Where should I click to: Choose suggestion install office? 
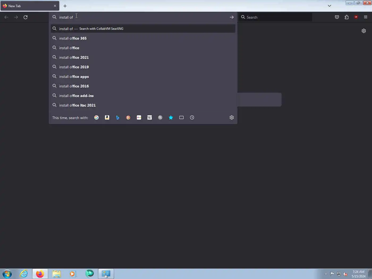point(143,48)
